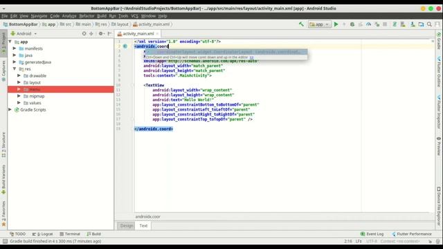Click the activity_main.xml breadcrumb
Screen dimensions: 443x249
(152, 25)
